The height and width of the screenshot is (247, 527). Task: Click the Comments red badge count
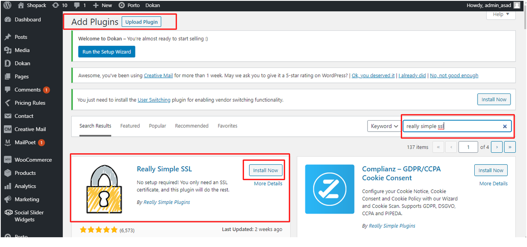click(x=47, y=90)
